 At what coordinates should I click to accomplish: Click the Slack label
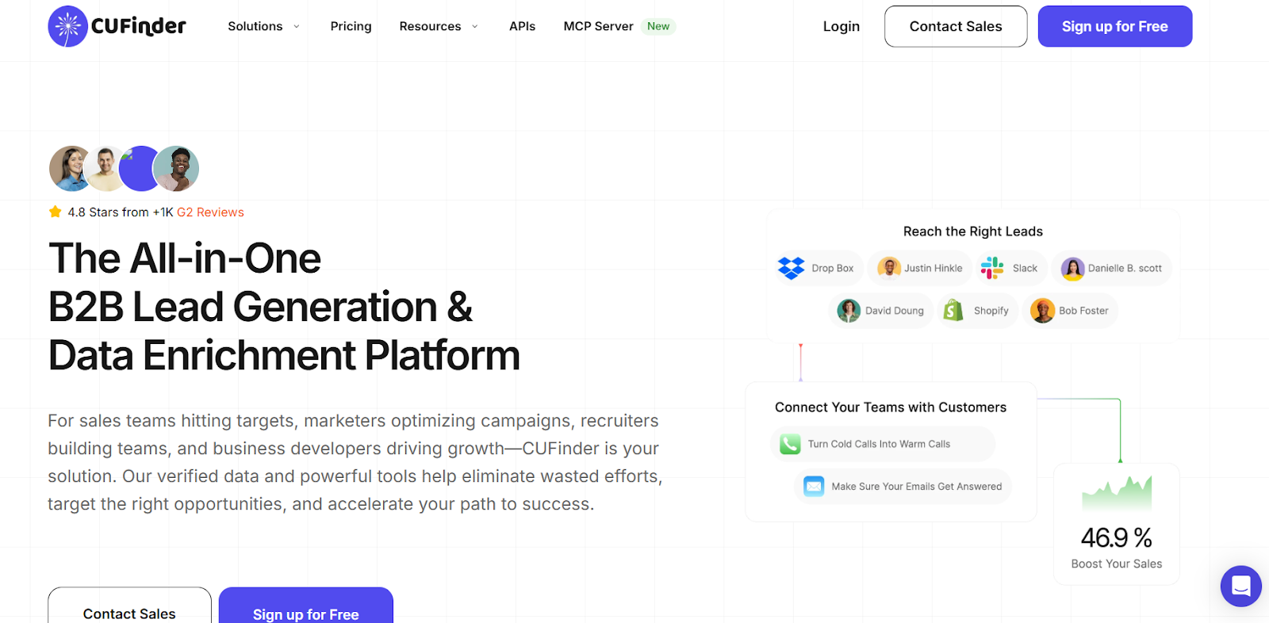1025,268
